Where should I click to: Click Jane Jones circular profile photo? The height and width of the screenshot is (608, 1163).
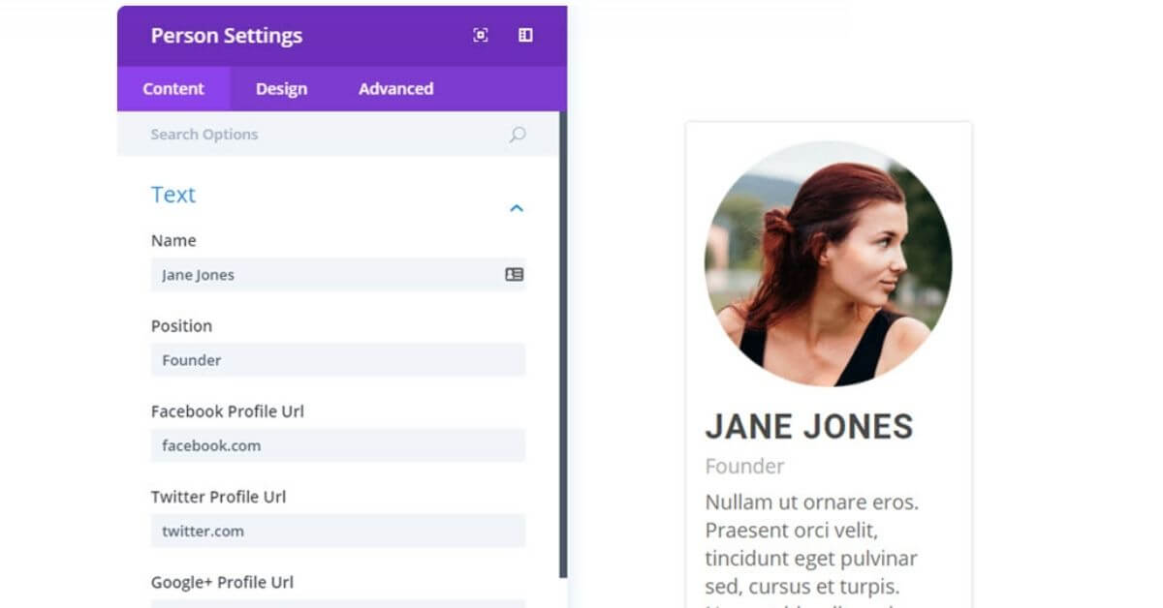click(829, 264)
